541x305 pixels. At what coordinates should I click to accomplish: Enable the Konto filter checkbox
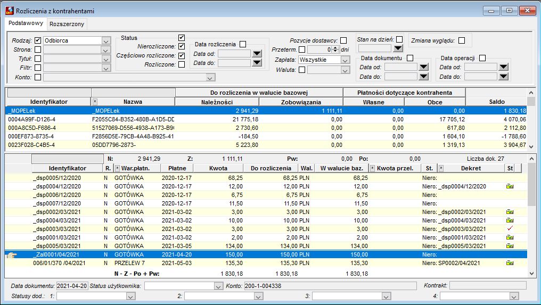click(38, 77)
